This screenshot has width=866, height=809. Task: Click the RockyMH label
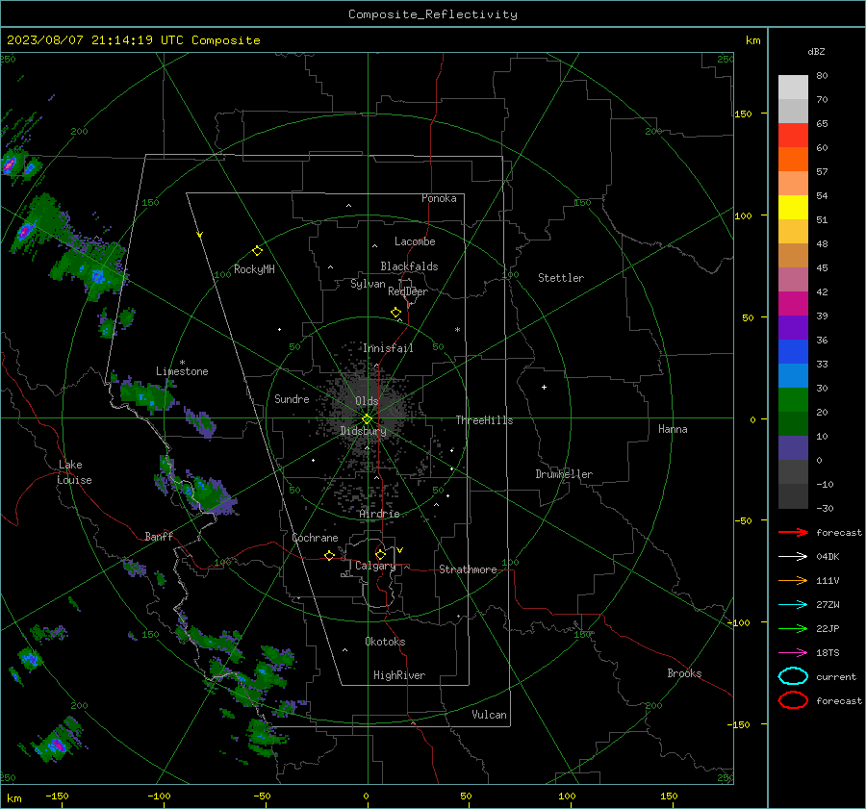[254, 269]
